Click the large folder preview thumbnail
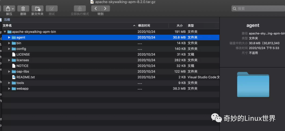Image resolution: width=285 pixels, height=131 pixels. 253,85
